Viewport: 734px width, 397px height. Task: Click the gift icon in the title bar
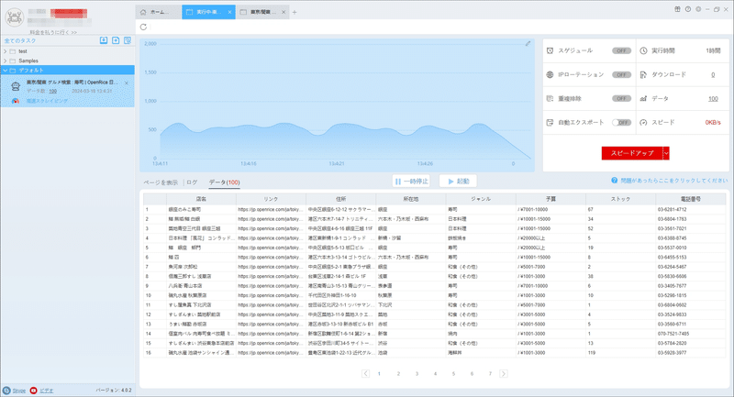click(677, 9)
